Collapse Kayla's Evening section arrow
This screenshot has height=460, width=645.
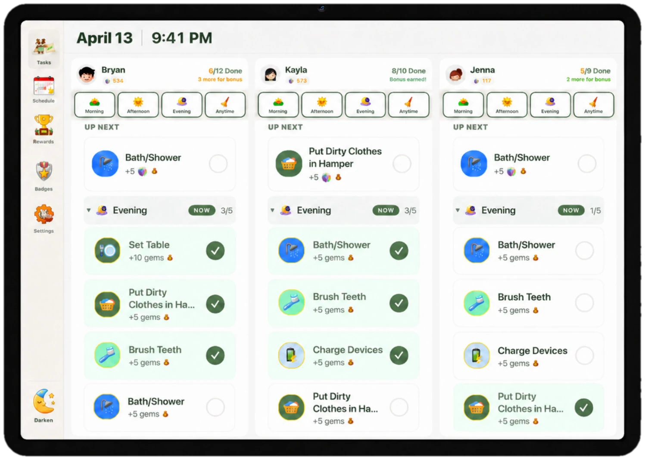pos(272,210)
